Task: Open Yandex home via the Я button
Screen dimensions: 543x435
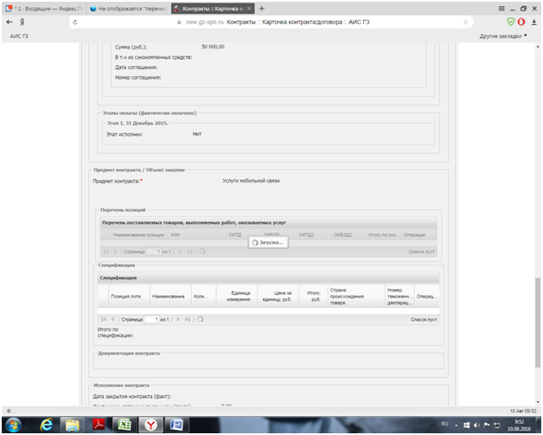Action: [x=22, y=22]
